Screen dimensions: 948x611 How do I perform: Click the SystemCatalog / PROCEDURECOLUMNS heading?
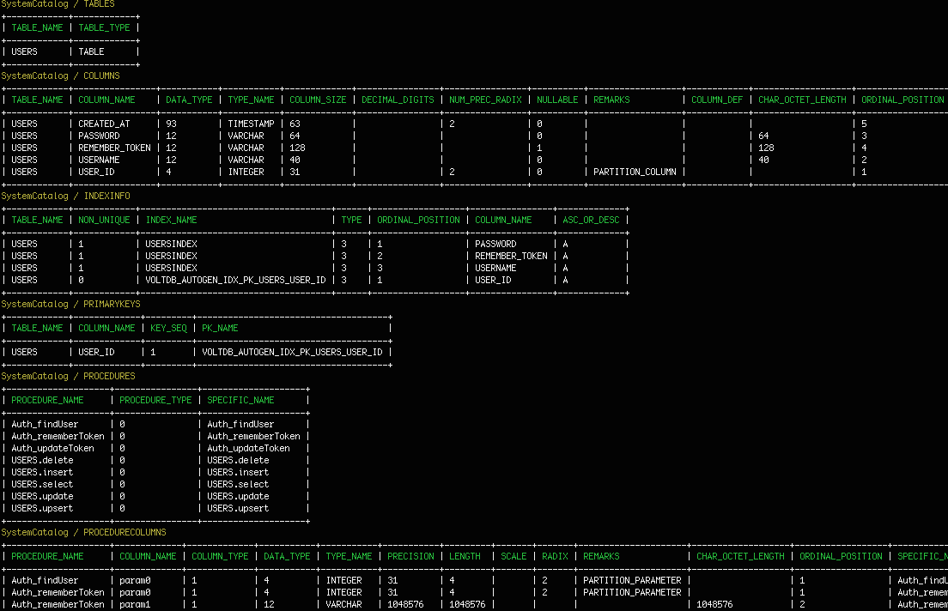83,532
